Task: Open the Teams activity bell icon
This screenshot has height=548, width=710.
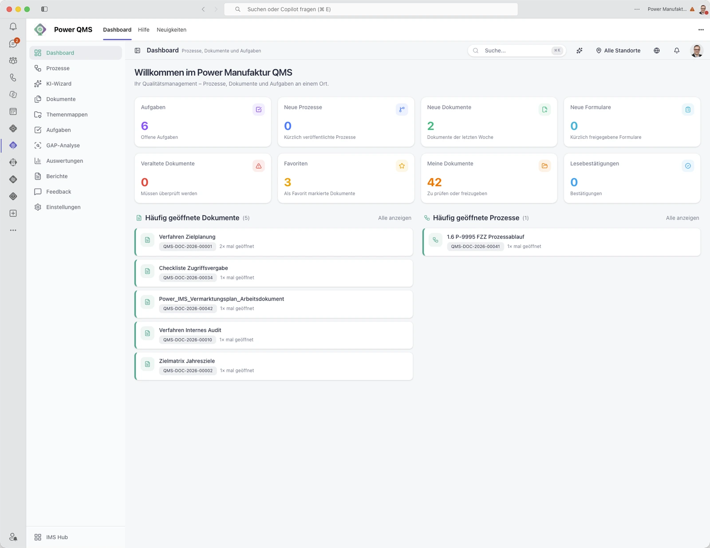Action: (x=13, y=27)
